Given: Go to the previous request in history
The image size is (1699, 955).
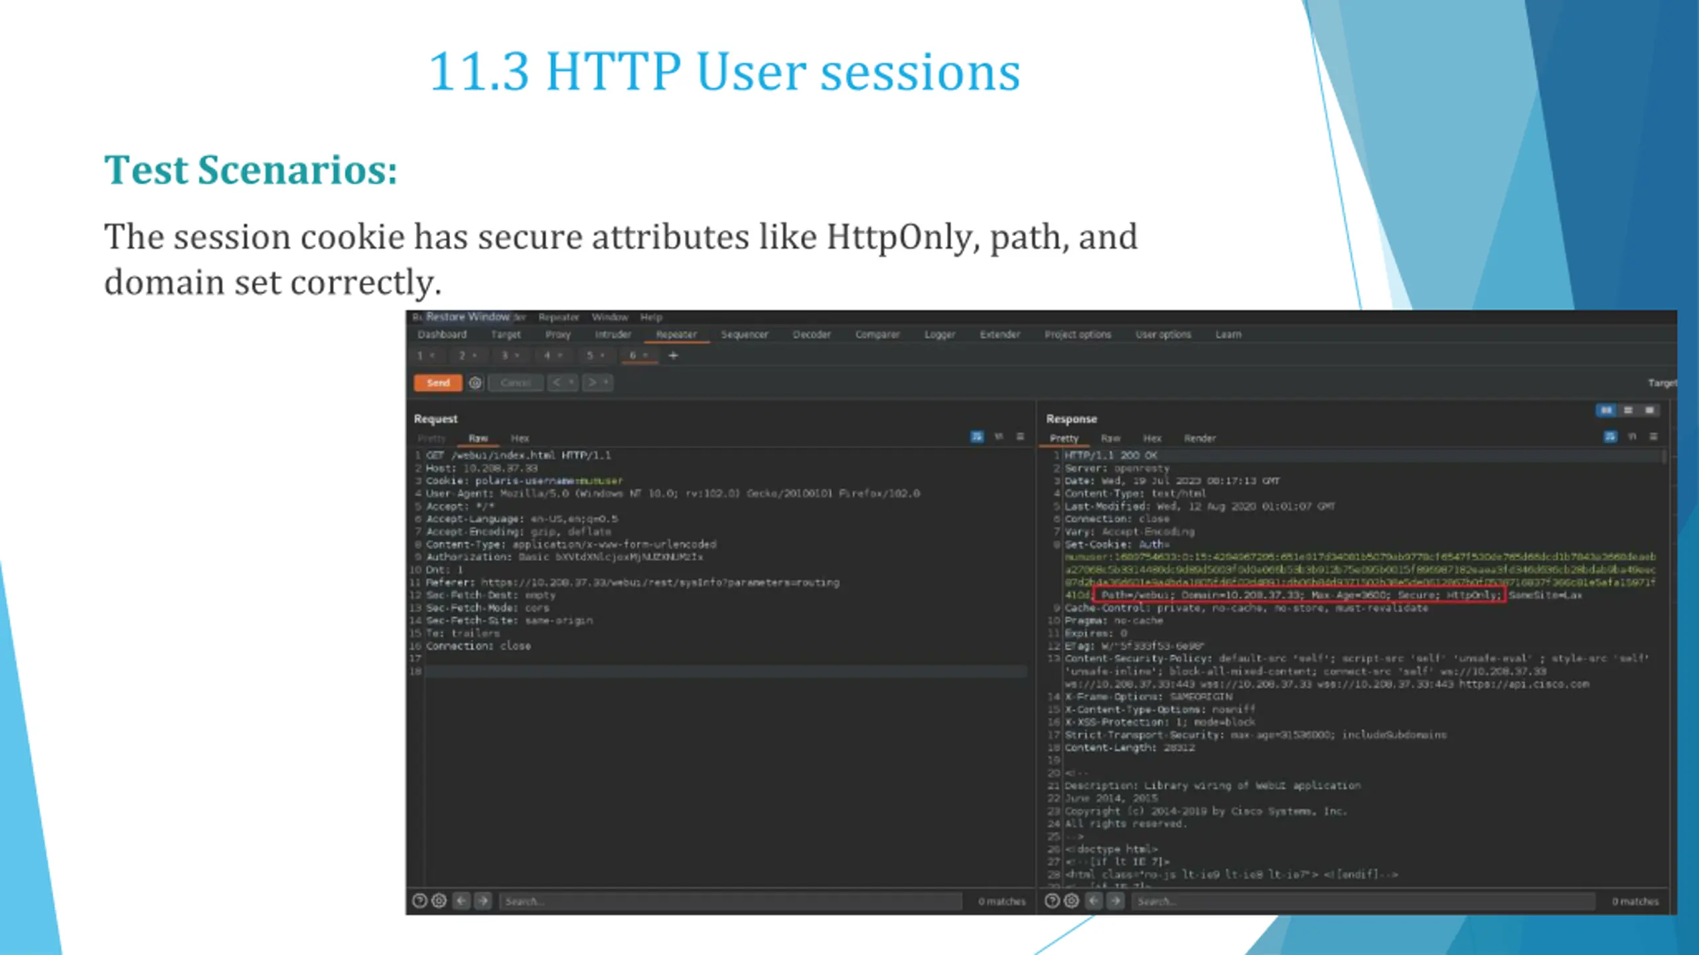Looking at the screenshot, I should [562, 383].
